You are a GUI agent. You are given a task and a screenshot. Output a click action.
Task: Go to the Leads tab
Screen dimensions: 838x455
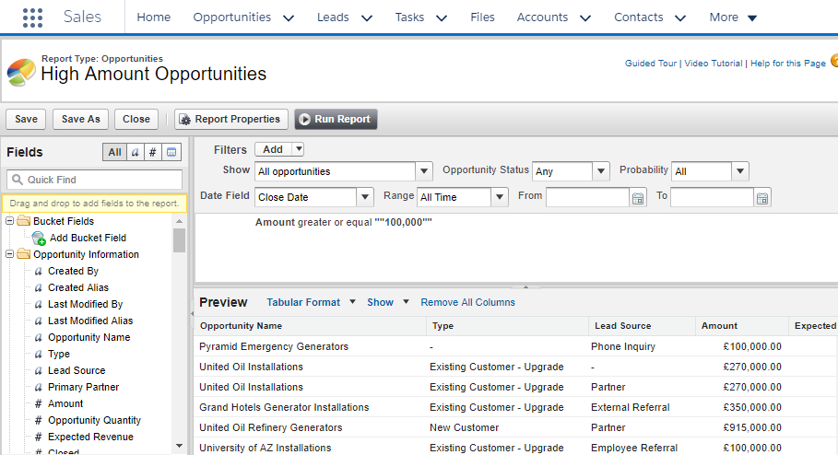(333, 17)
